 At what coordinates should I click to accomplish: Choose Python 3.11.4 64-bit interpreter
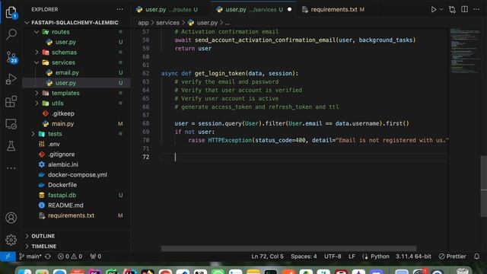coord(413,256)
